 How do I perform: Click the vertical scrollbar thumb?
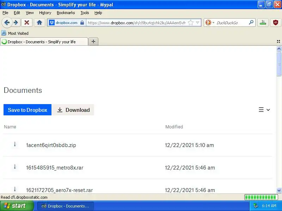(279, 64)
